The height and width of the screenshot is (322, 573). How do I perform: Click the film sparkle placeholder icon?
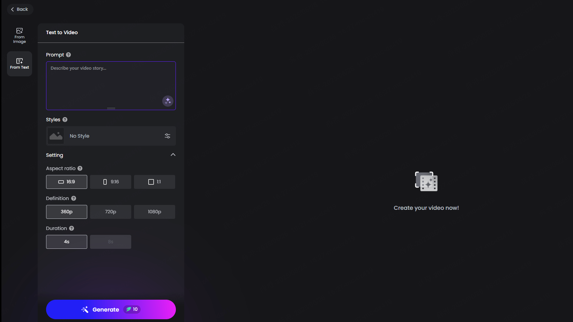[x=426, y=181]
